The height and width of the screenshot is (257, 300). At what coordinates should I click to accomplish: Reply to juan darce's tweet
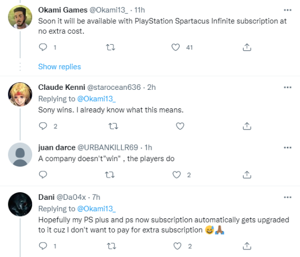click(x=43, y=175)
